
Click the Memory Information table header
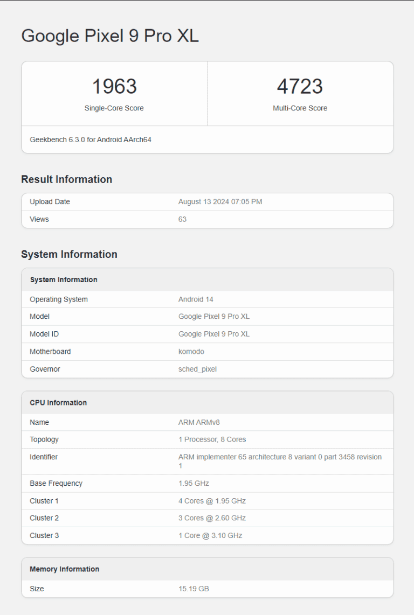coord(65,569)
